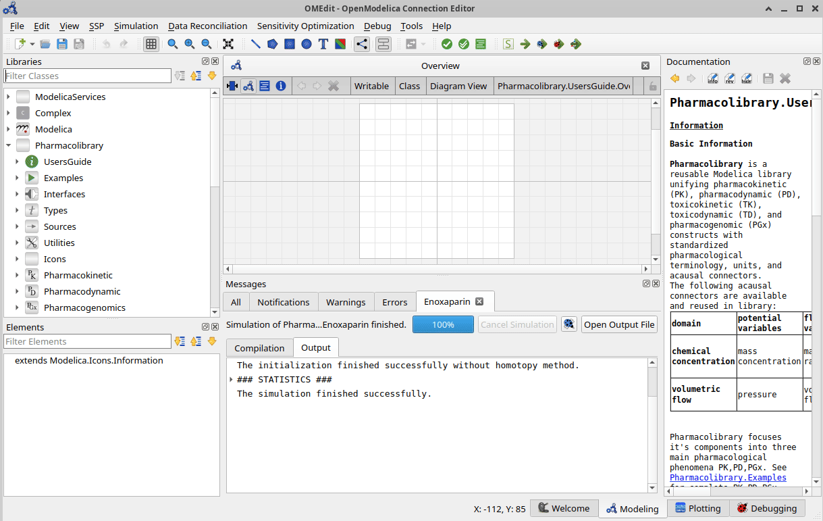Switch to Icon View in Overview toolbar

point(232,86)
